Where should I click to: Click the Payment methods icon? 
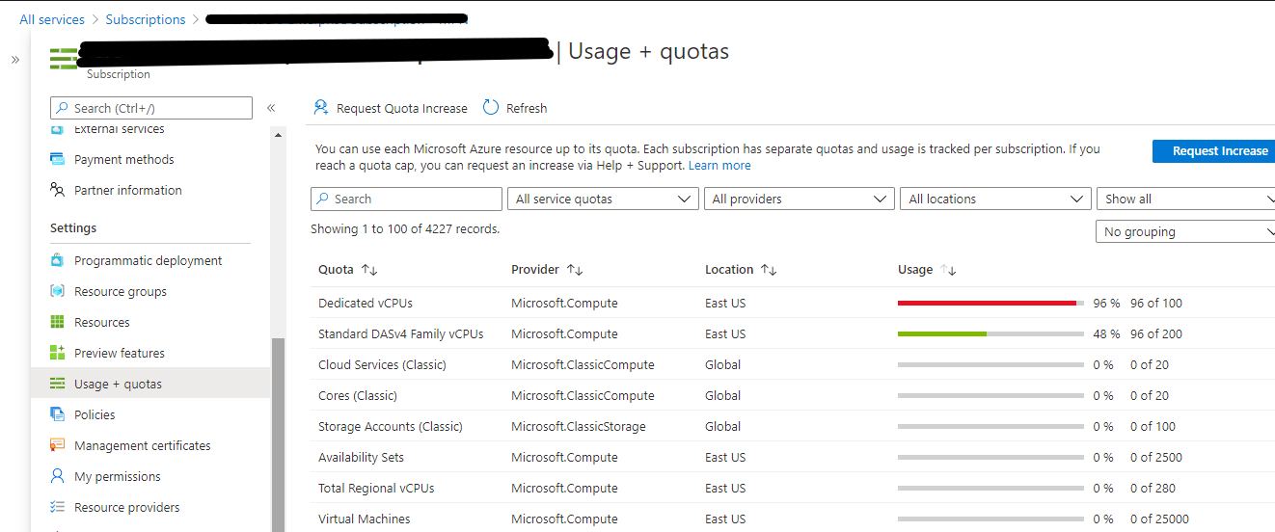coord(57,159)
